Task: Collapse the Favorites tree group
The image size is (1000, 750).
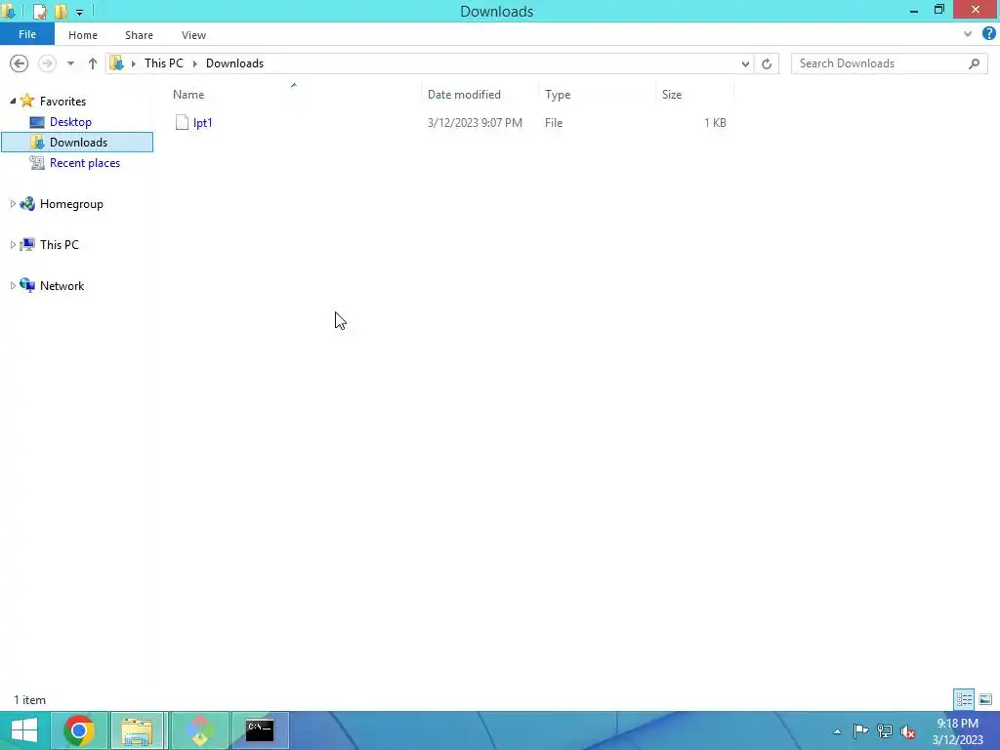Action: coord(13,101)
